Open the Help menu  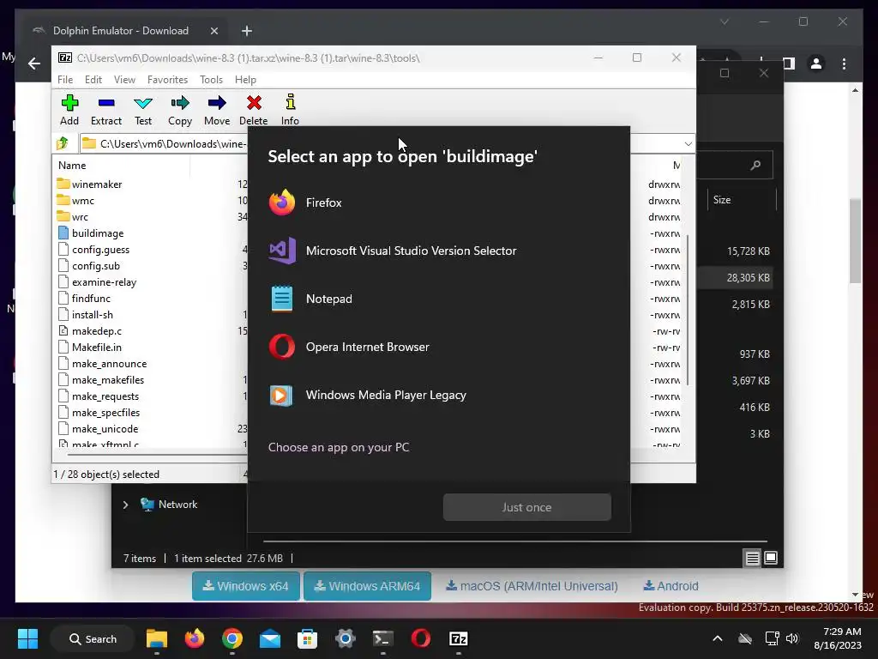pos(245,80)
